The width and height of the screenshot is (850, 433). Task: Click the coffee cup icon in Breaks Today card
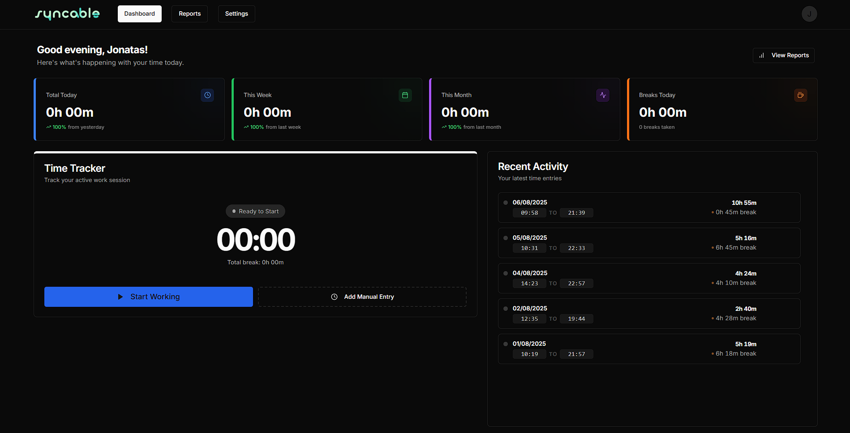coord(800,95)
